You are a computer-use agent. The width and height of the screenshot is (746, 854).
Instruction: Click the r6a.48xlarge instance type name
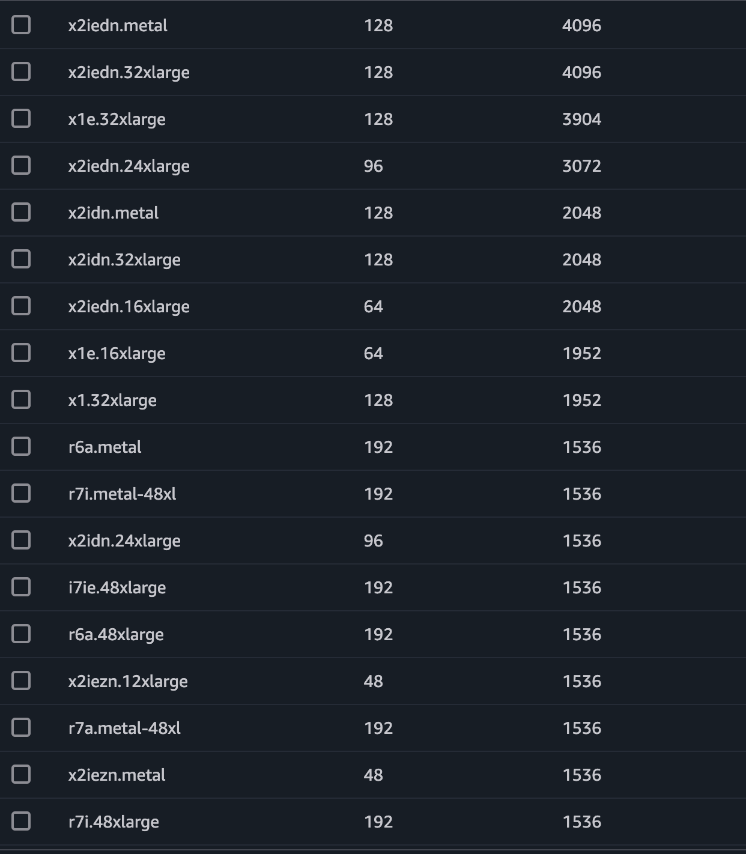[x=116, y=635]
